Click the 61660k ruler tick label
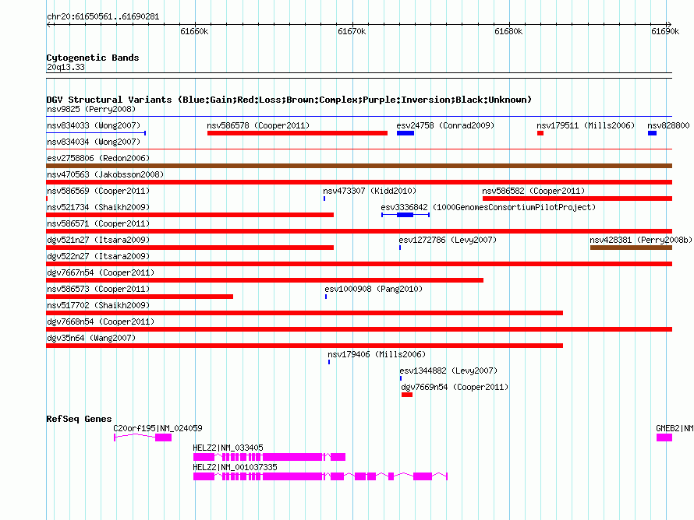 point(194,31)
